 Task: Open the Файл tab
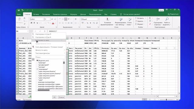coord(19,14)
